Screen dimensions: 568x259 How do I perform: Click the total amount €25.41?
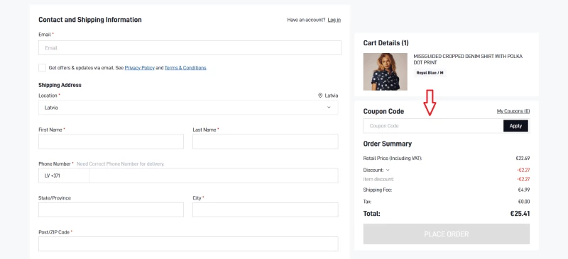(520, 214)
